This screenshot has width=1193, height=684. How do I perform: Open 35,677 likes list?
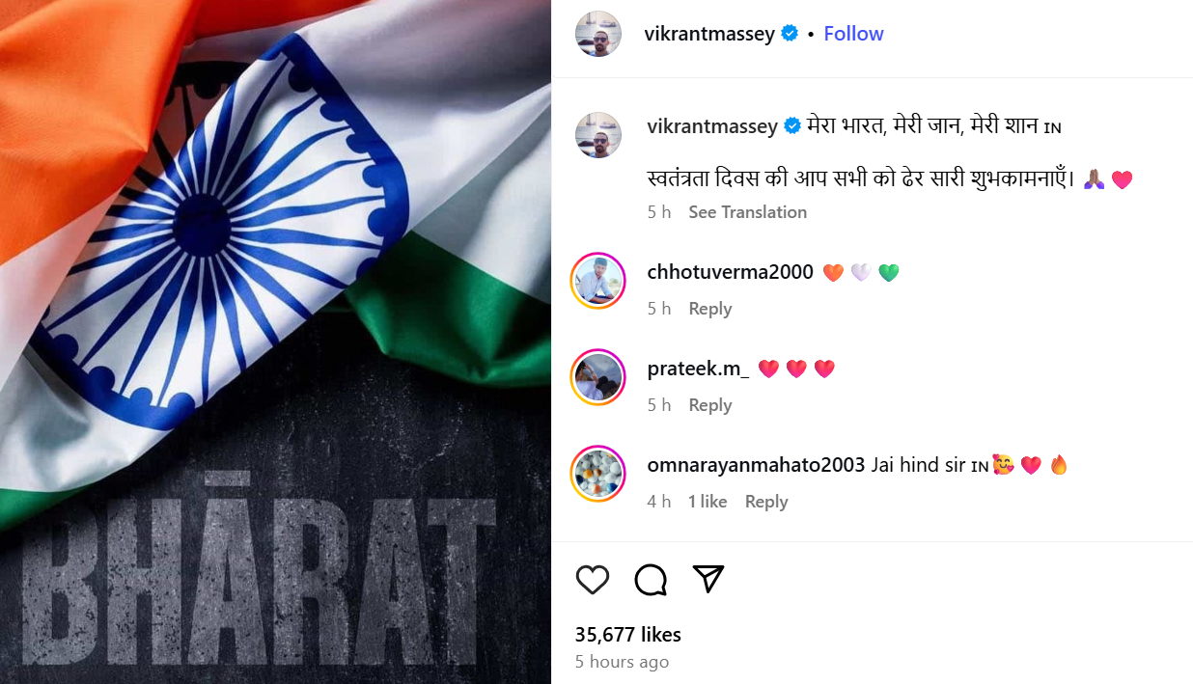coord(628,635)
